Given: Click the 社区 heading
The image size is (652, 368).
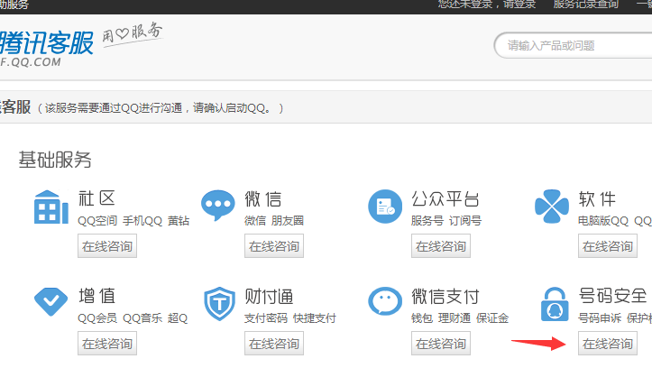Looking at the screenshot, I should (x=96, y=198).
